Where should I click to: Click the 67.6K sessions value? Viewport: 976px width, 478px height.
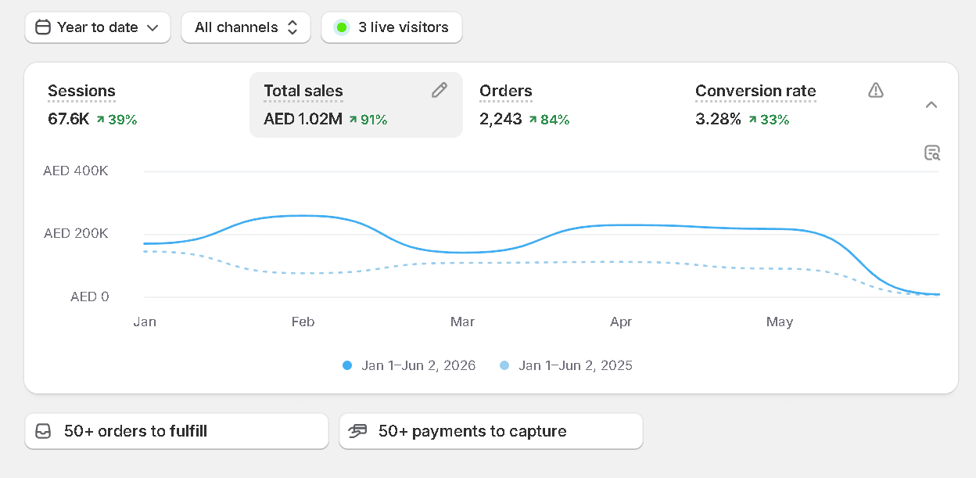click(69, 120)
